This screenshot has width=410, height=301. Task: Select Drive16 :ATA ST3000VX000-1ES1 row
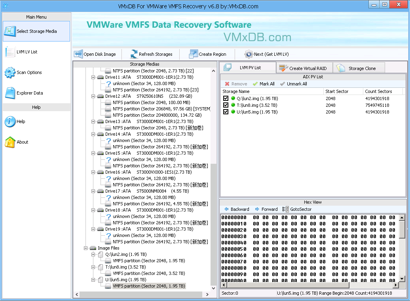tap(148, 172)
